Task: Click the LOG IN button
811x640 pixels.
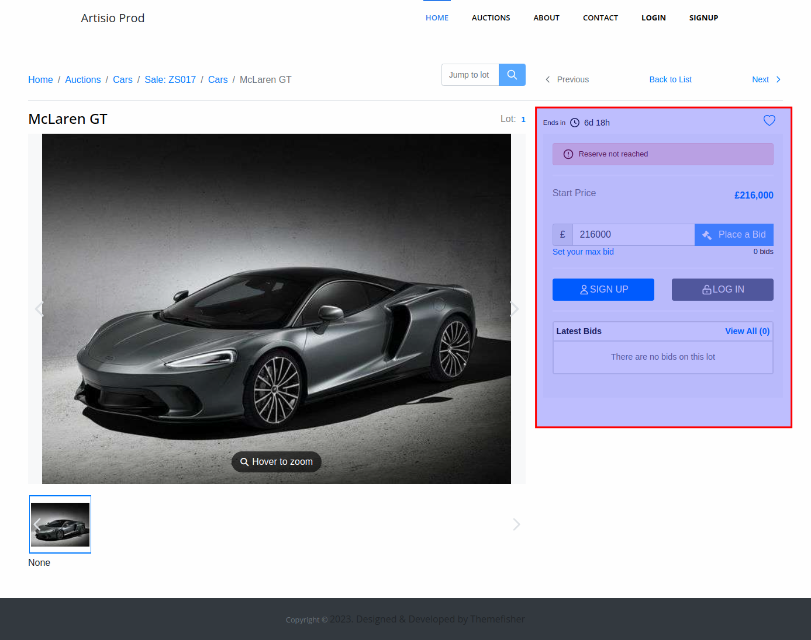Action: click(x=723, y=290)
